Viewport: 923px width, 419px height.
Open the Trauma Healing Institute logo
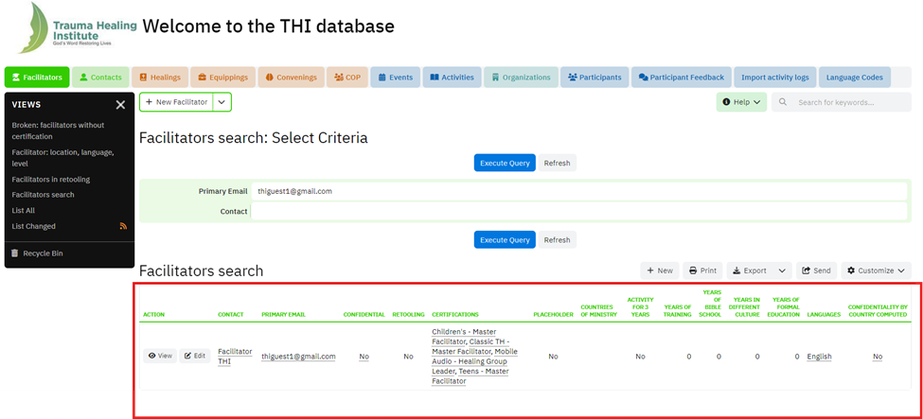coord(77,27)
